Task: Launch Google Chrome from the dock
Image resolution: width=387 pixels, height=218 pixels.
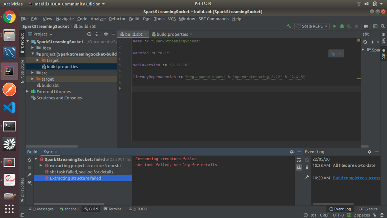Action: pyautogui.click(x=9, y=17)
